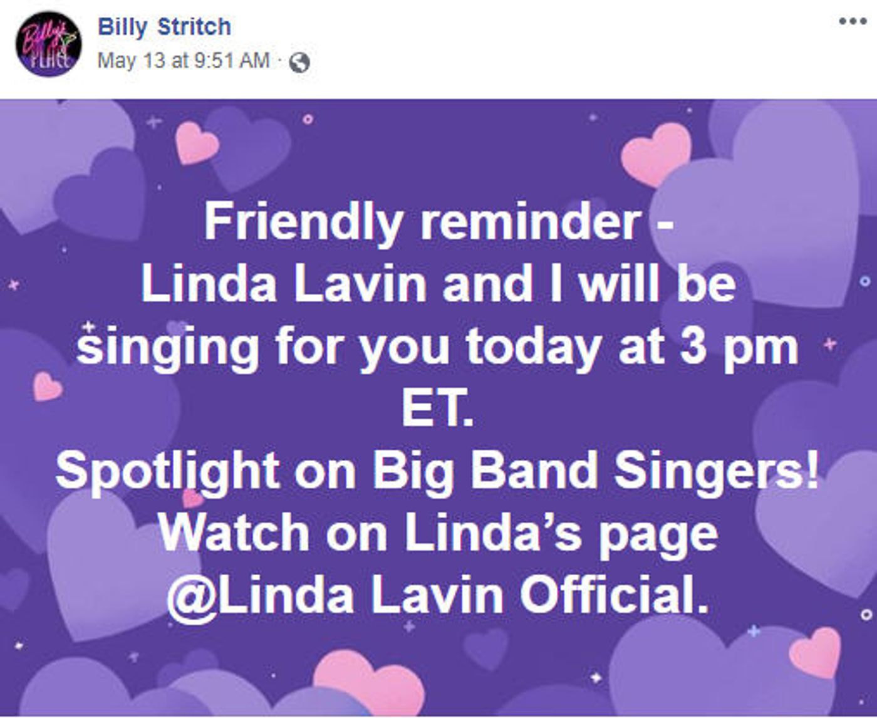
Task: Click the small pink heart on the left edge
Action: pyautogui.click(x=48, y=386)
